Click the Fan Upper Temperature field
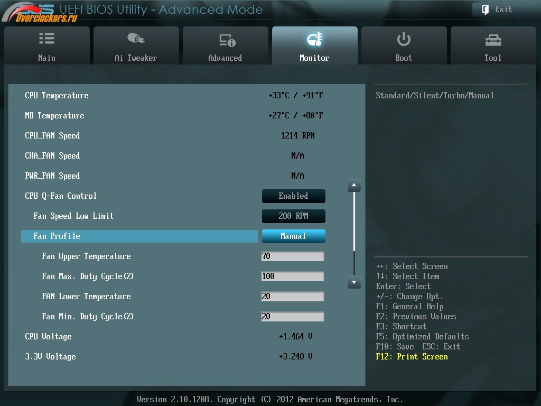Viewport: 541px width, 406px height. click(293, 256)
